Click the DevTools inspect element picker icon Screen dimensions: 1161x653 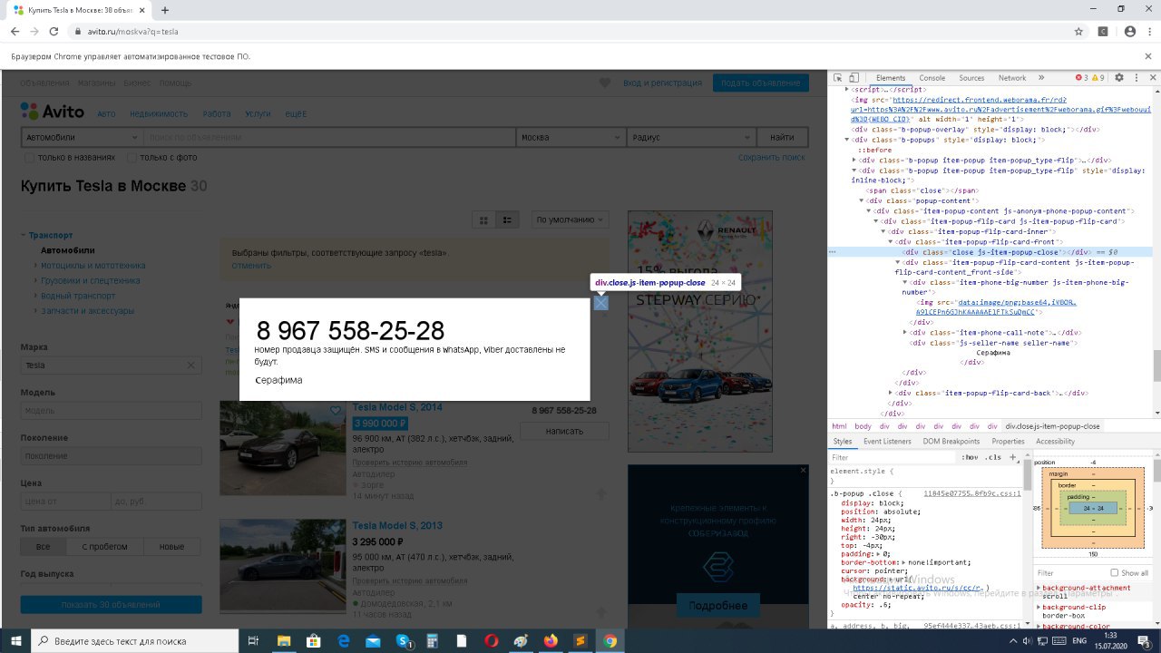(838, 78)
